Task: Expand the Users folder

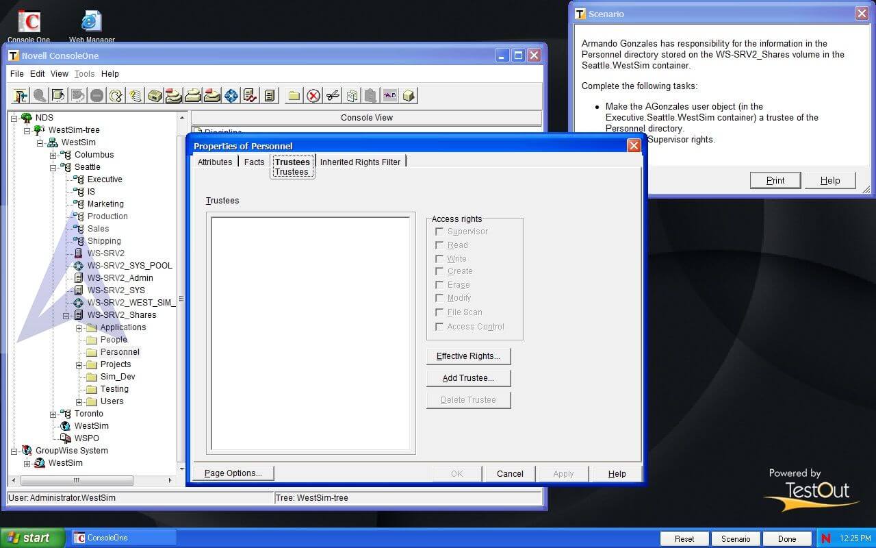Action: 79,401
